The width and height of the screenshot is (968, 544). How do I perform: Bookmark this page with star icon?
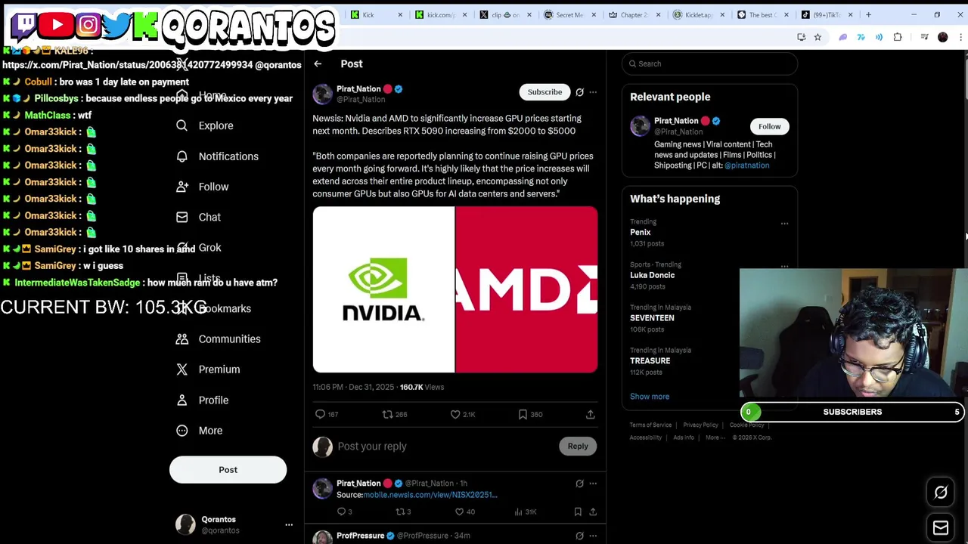pyautogui.click(x=818, y=37)
